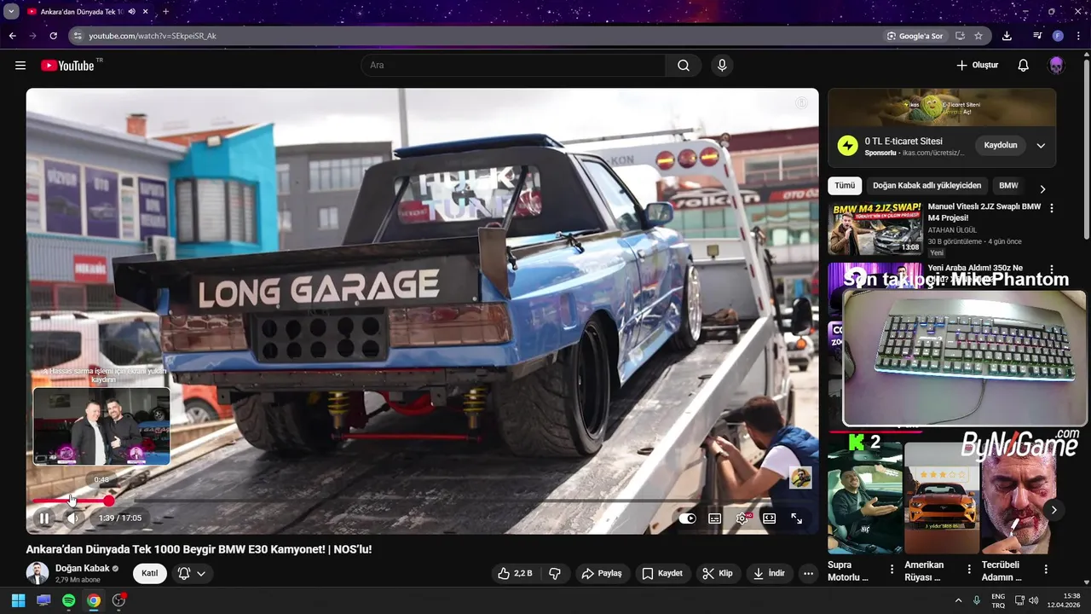Create a clip with Klip
1091x614 pixels.
(718, 573)
